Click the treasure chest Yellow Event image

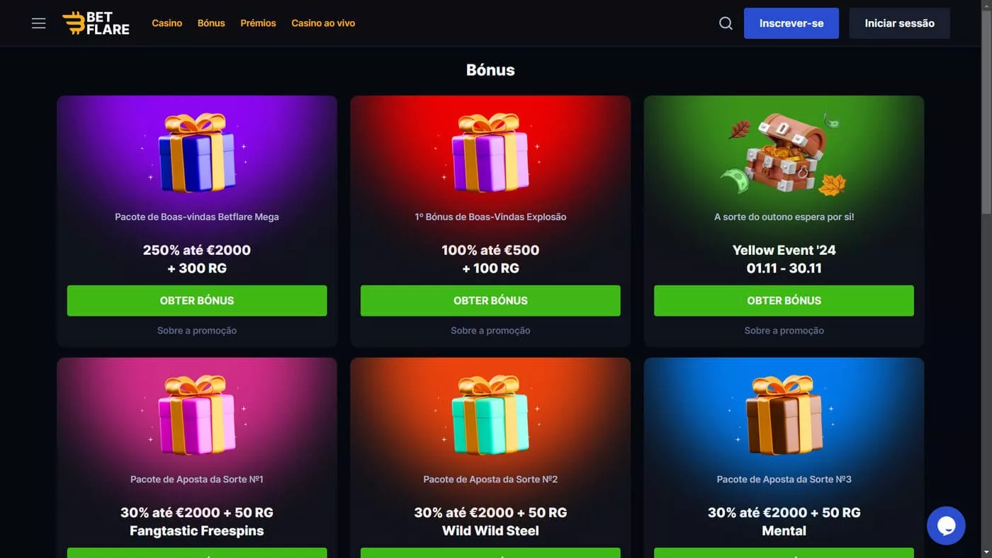[784, 154]
